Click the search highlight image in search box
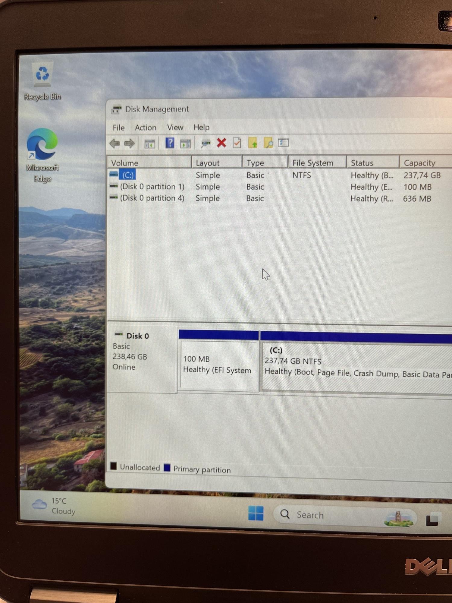The image size is (452, 603). (398, 519)
